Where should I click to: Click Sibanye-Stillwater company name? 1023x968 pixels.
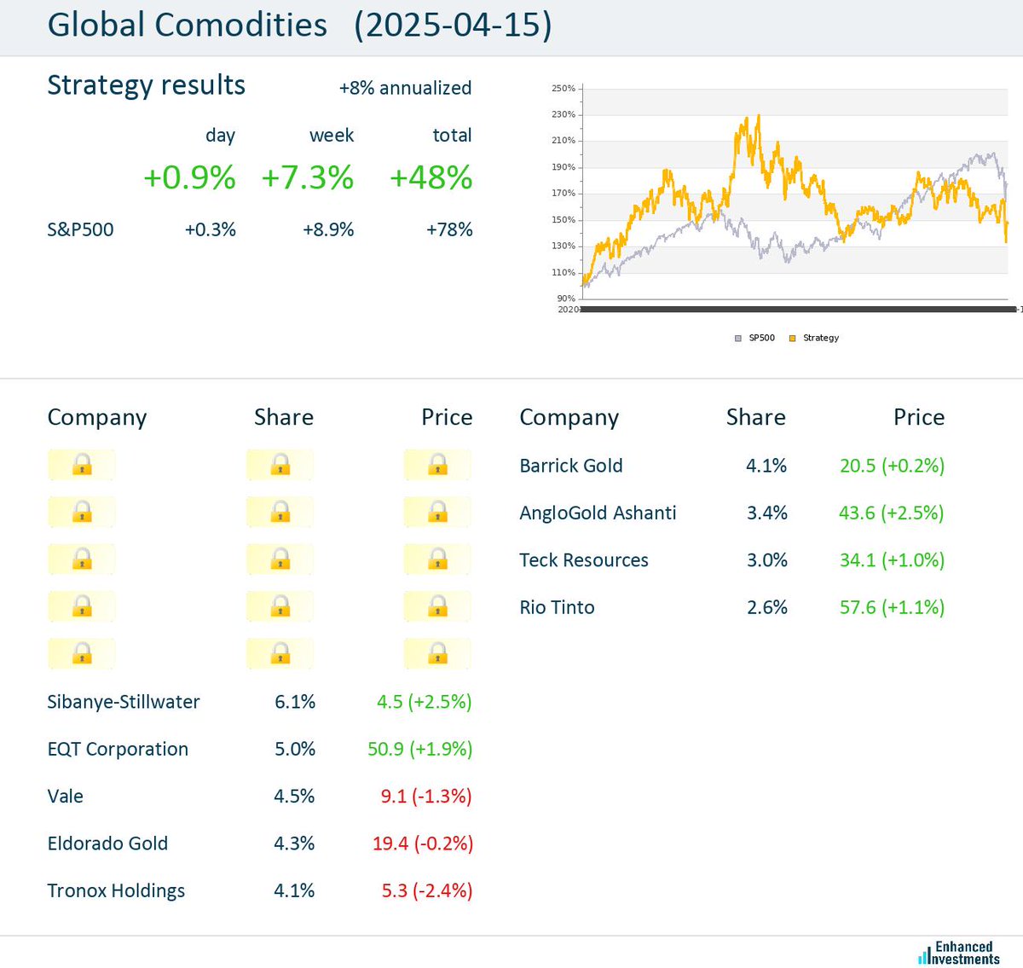point(124,702)
